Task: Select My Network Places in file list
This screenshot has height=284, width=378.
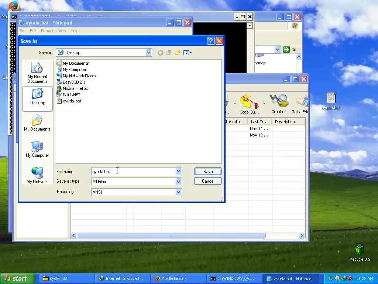Action: pyautogui.click(x=76, y=76)
